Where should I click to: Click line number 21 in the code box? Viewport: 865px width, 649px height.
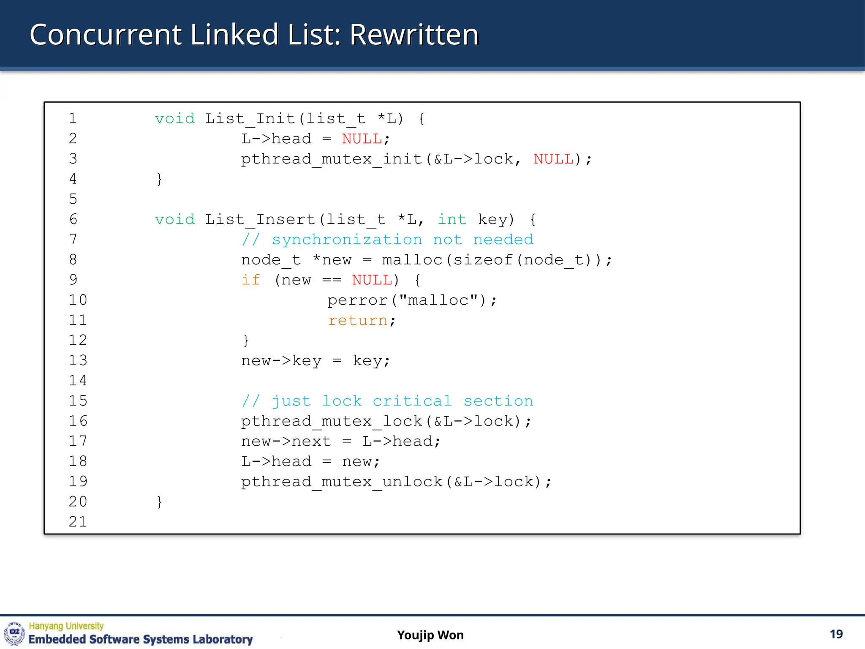[x=78, y=522]
